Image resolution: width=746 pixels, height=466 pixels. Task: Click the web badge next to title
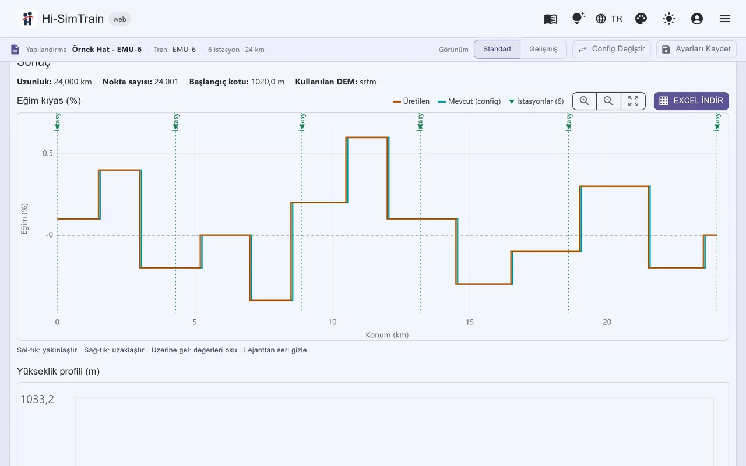[119, 19]
